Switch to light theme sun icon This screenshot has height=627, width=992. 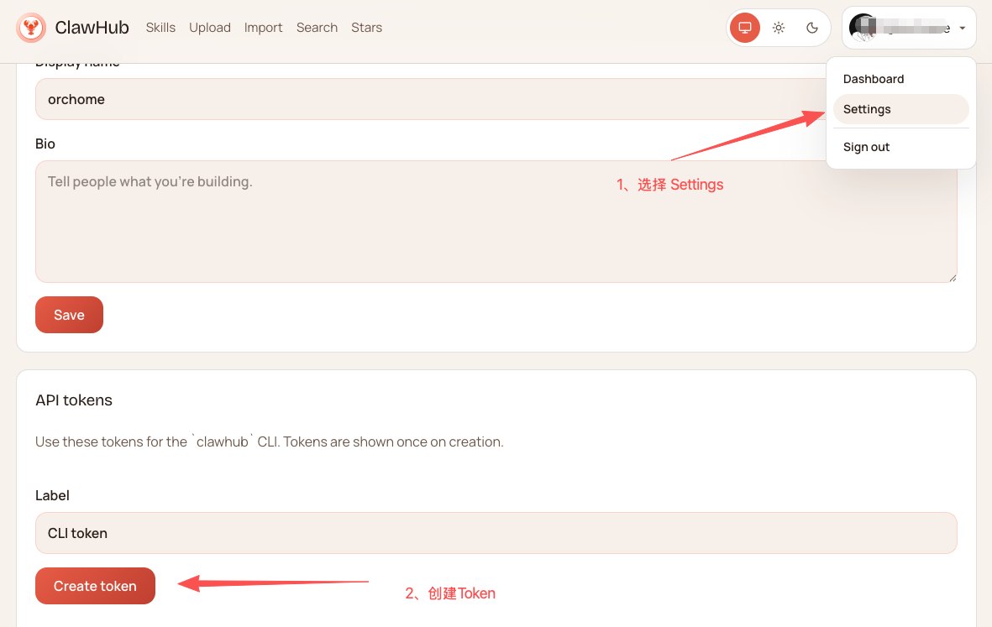779,28
